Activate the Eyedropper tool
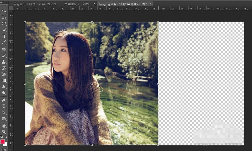252x151 pixels. (4, 42)
